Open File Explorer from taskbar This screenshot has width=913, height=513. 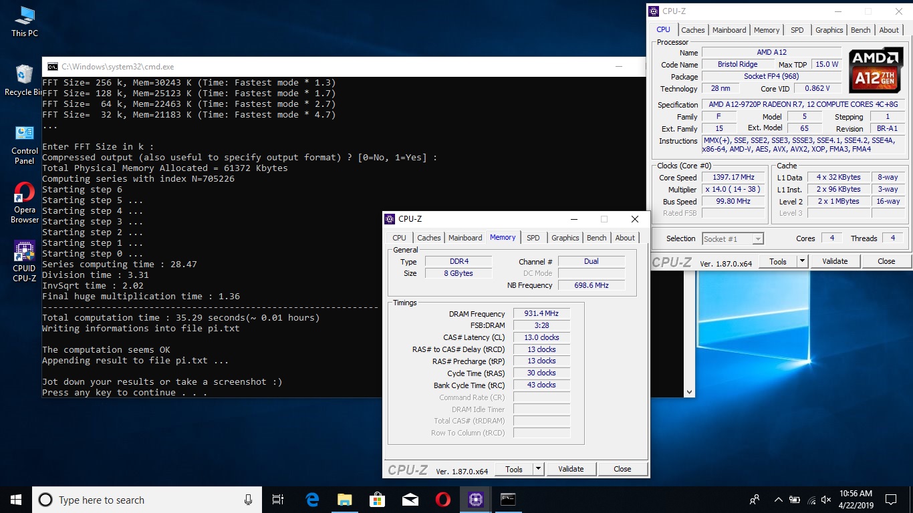[x=344, y=500]
